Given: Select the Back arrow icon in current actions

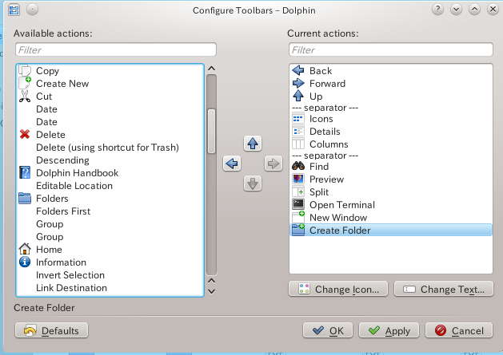Looking at the screenshot, I should tap(298, 70).
